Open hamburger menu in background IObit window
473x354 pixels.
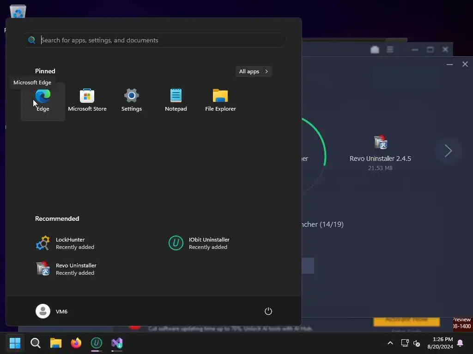(x=390, y=49)
